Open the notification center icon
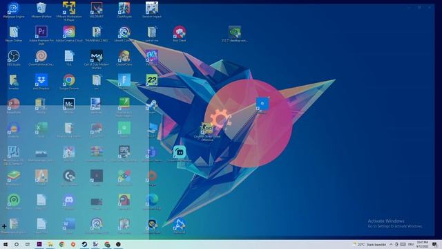 (x=434, y=244)
